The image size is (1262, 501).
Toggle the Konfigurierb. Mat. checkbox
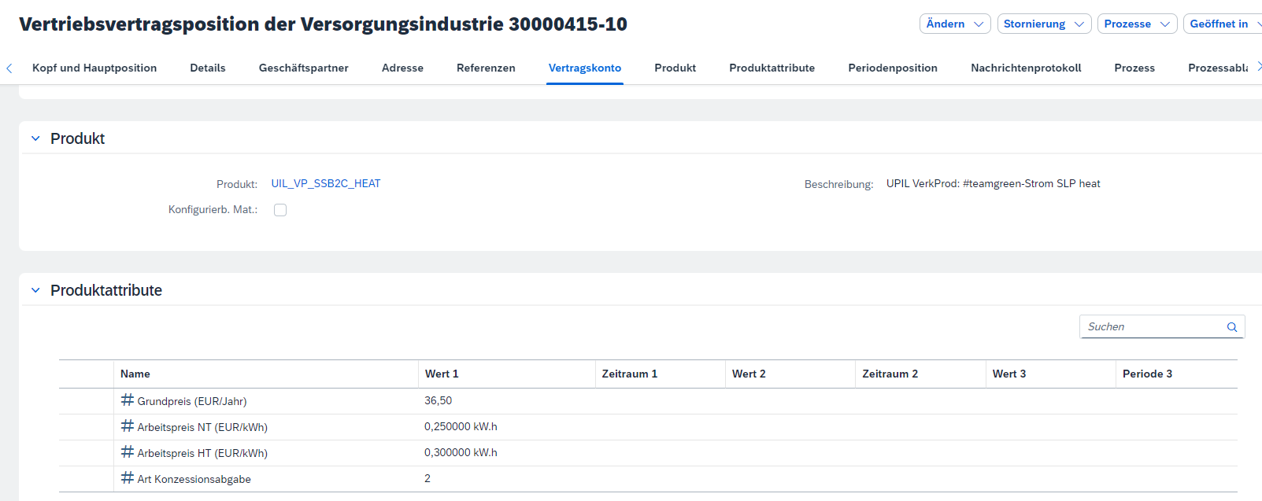[280, 210]
